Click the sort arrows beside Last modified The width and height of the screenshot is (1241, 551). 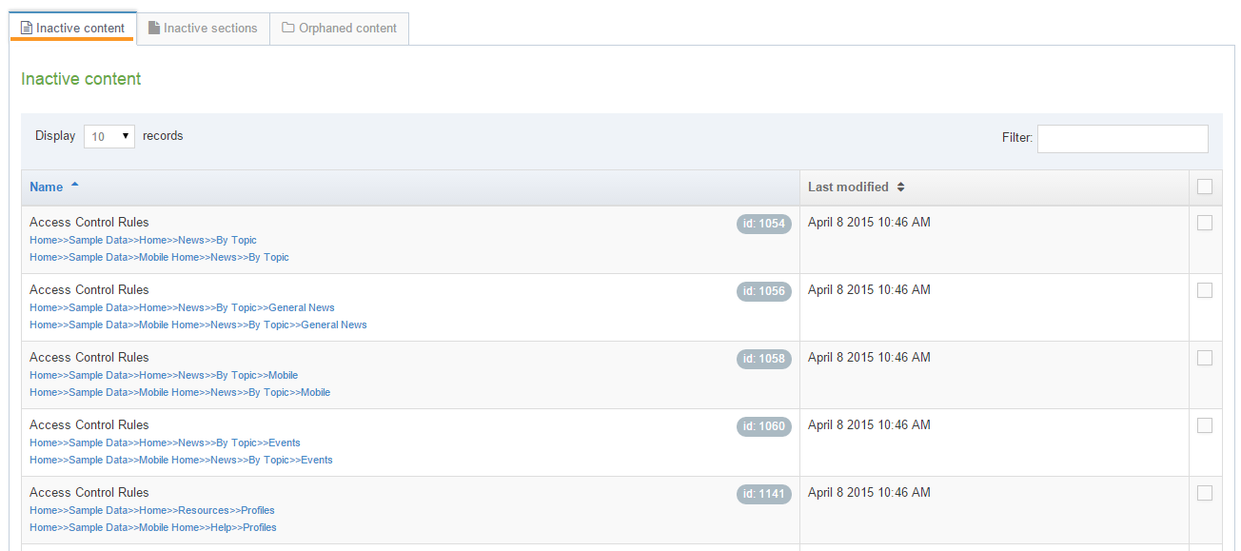[900, 187]
